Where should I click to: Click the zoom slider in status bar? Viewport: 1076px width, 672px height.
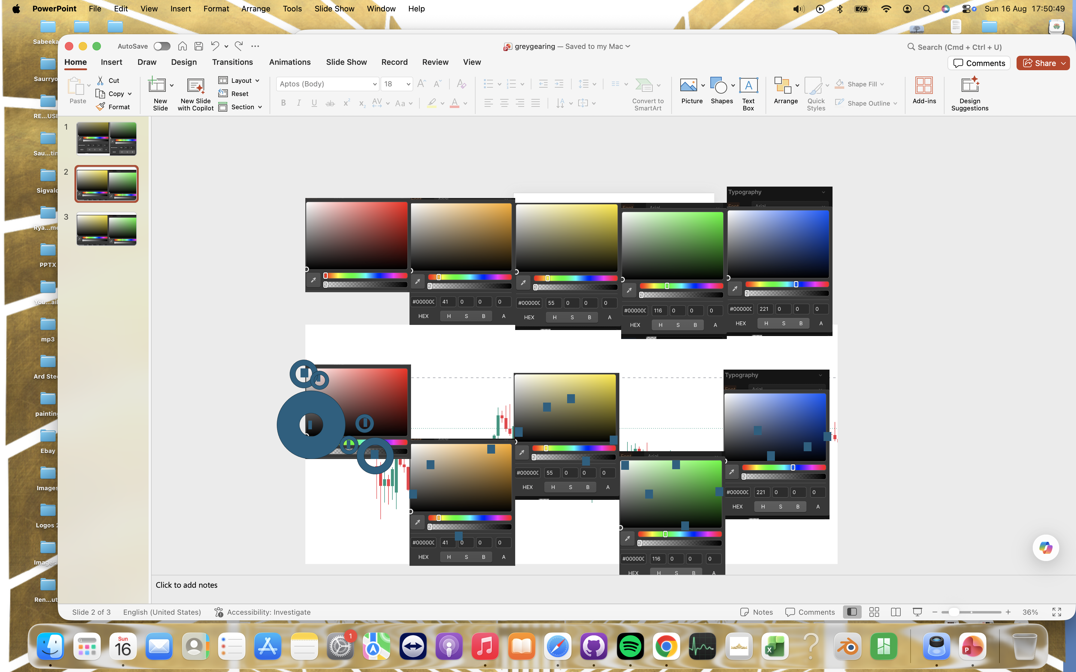(x=971, y=612)
